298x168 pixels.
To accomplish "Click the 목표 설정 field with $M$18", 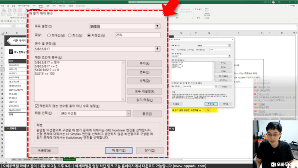I will tap(122, 26).
